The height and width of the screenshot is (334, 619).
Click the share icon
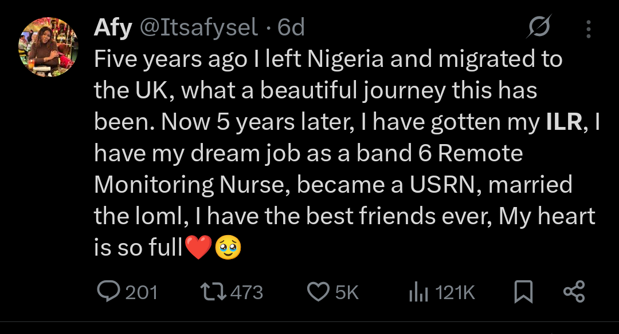pyautogui.click(x=574, y=292)
